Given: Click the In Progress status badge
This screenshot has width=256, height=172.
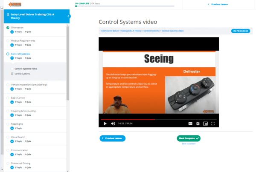Looking at the screenshot, I should 241,31.
